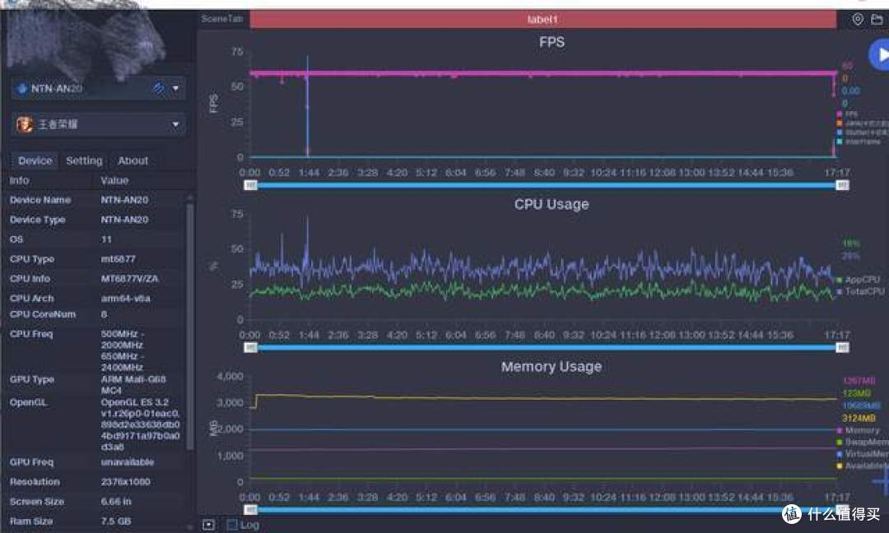Toggle the Stutter legend entry

click(x=863, y=132)
